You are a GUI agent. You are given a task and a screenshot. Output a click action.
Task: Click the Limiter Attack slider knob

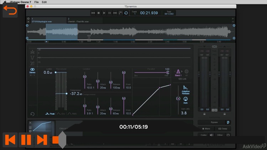98,81
